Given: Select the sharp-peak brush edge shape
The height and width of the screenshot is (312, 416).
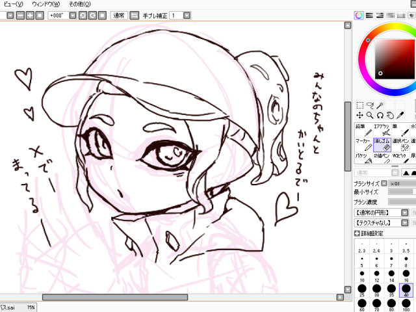Looking at the screenshot, I should [x=406, y=173].
